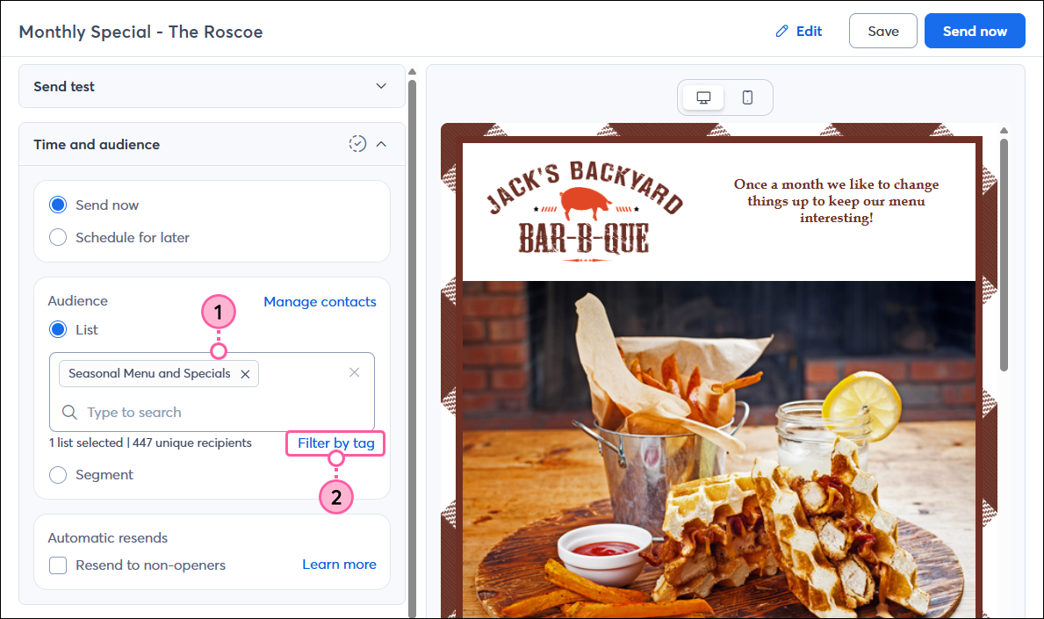This screenshot has width=1044, height=619.
Task: Click the email preview scrollbar
Action: click(x=1004, y=255)
